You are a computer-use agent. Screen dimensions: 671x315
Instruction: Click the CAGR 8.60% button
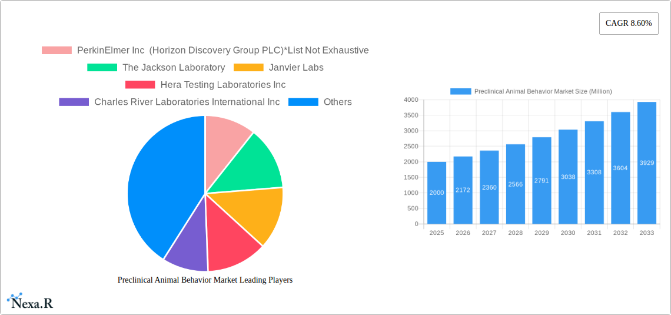point(629,24)
